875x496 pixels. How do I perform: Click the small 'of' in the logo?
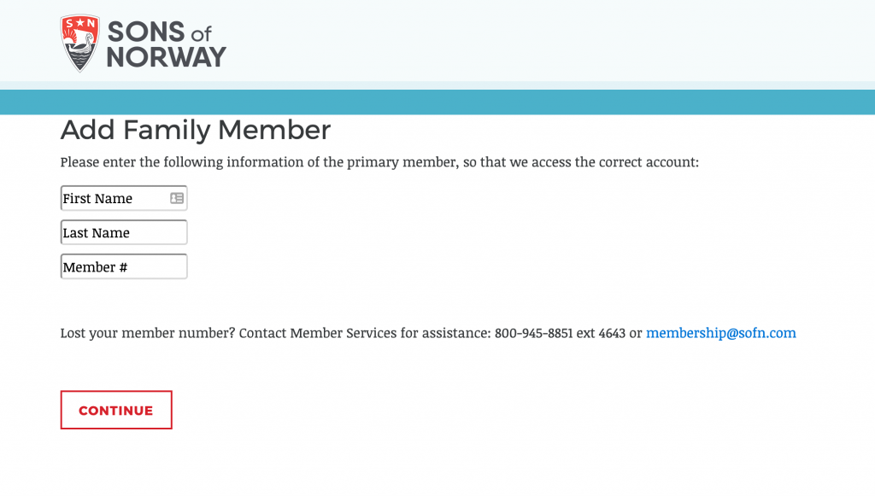[x=202, y=34]
